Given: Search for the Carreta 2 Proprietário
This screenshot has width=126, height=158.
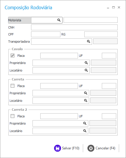Looking at the screenshot, I should tap(85, 123).
